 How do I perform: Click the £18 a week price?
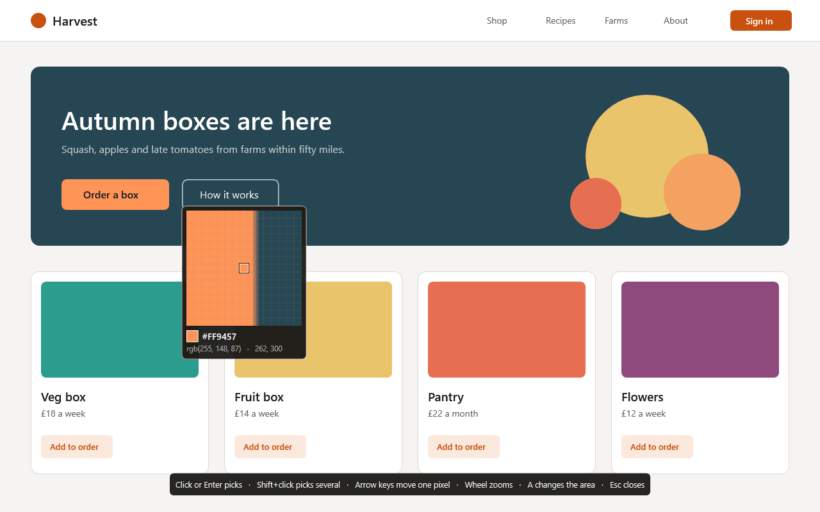(63, 413)
